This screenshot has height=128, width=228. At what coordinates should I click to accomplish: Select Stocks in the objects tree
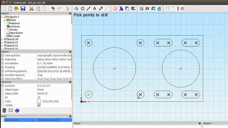point(14,30)
